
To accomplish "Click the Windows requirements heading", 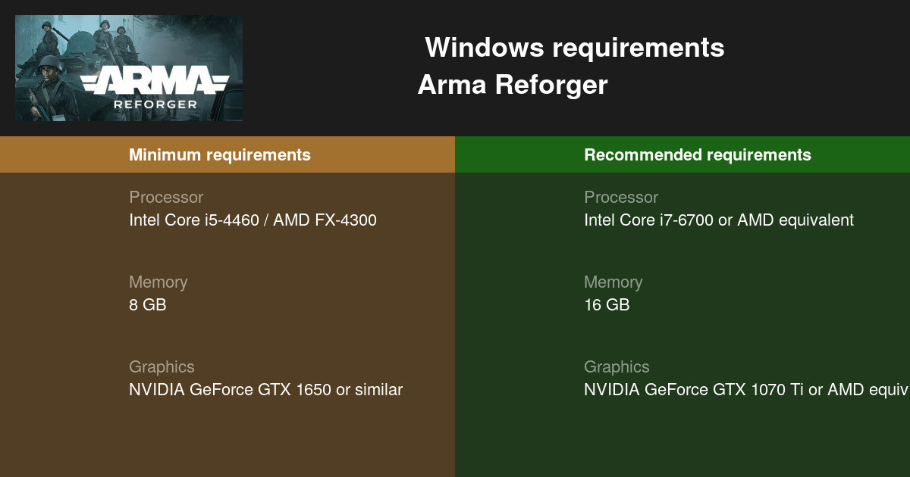I will (x=574, y=48).
